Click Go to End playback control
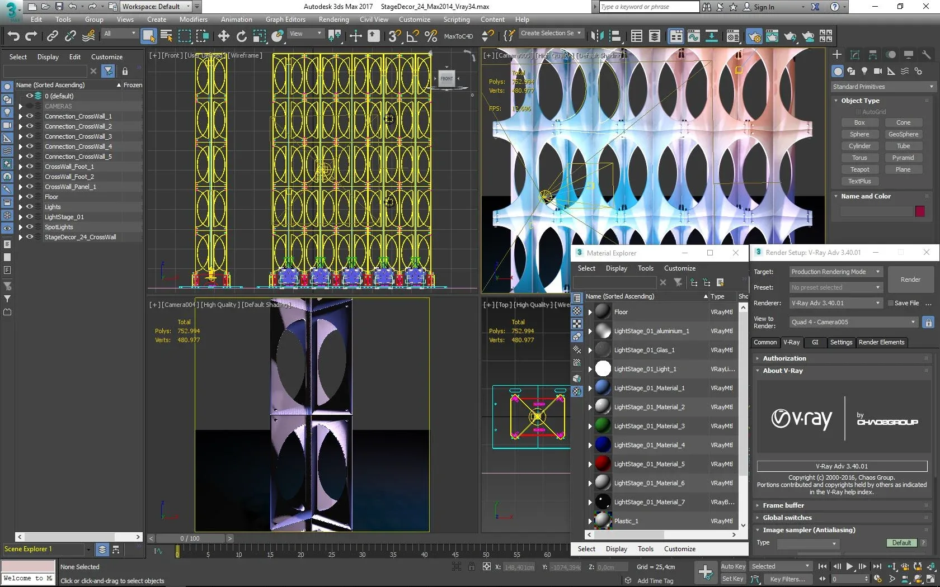The height and width of the screenshot is (587, 940). (x=877, y=566)
